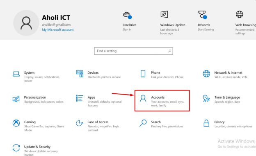Image resolution: width=256 pixels, height=156 pixels.
Task: Click the Aholi ICT account name
Action: (56, 18)
